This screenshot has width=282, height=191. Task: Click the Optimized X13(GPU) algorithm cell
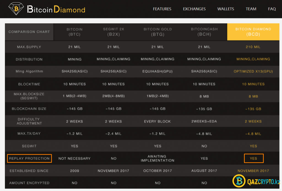coord(253,71)
